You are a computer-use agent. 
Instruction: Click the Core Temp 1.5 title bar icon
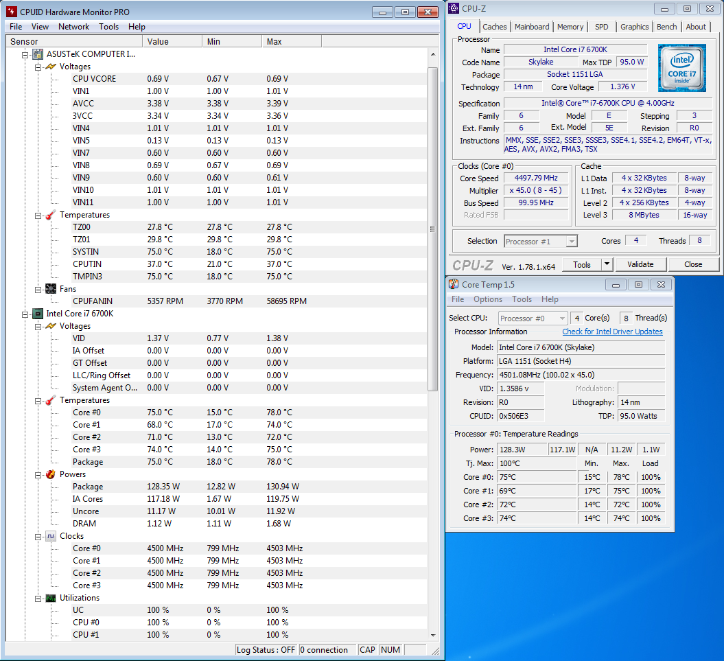pos(454,284)
